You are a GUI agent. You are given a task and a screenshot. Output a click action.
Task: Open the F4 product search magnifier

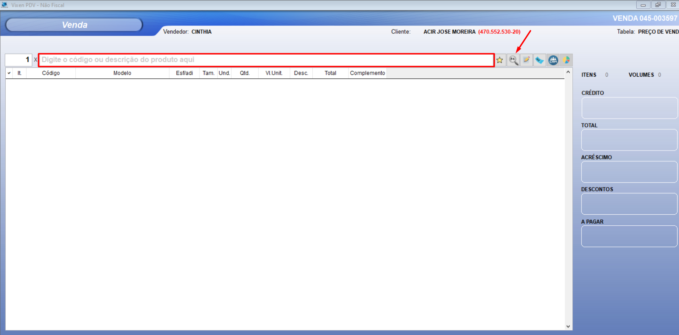pos(513,60)
